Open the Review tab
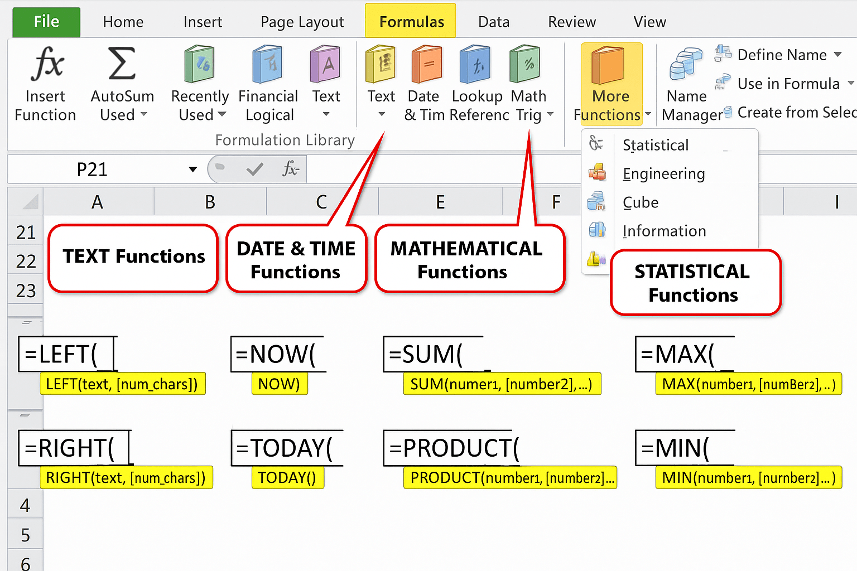 571,22
